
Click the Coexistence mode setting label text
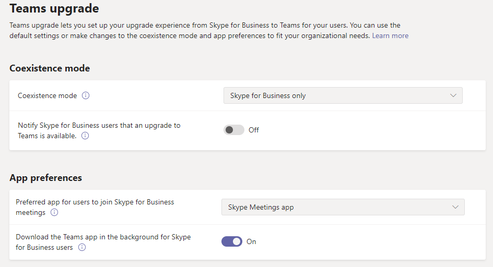pos(47,95)
